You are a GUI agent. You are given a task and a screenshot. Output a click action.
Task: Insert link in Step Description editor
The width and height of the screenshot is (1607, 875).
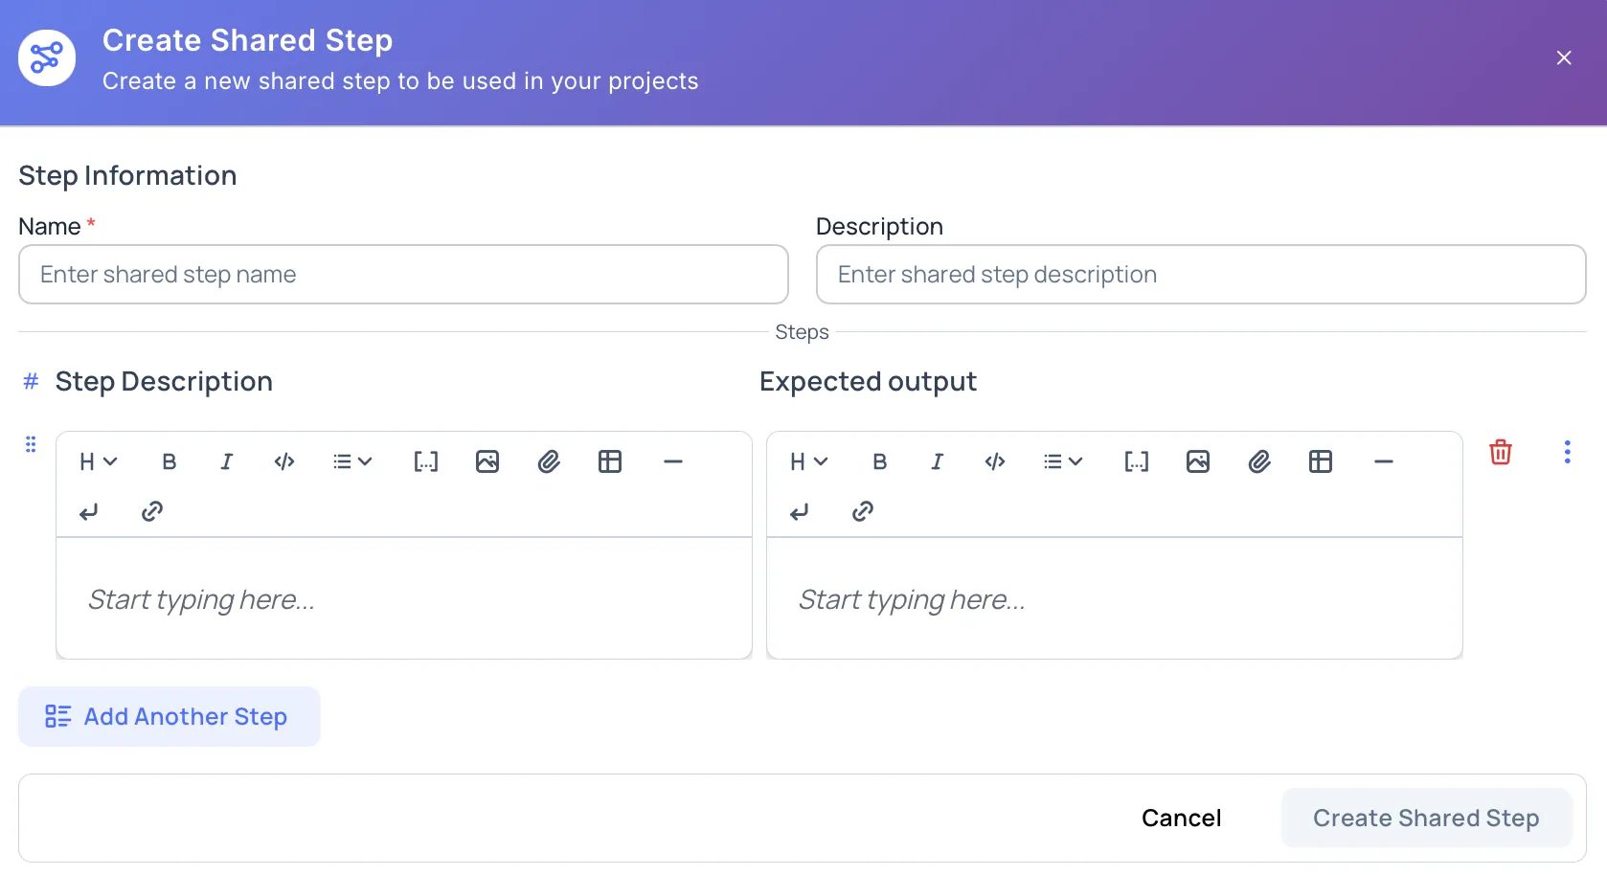tap(152, 511)
